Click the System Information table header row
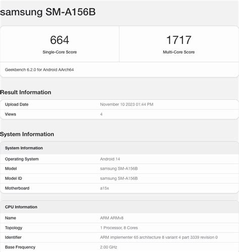Screen dimensions: 239x252 119,148
